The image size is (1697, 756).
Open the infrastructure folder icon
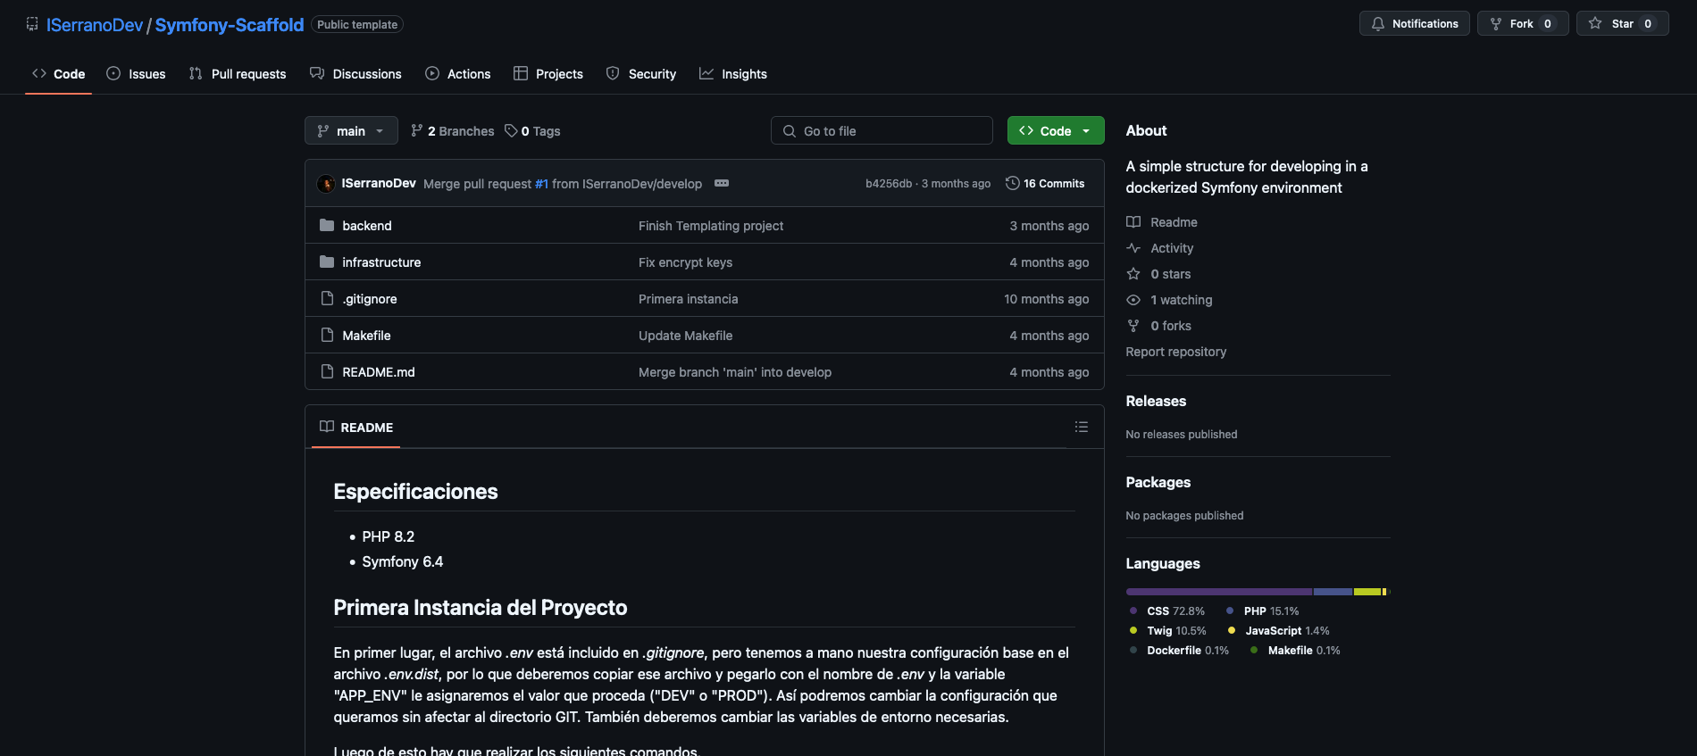click(327, 262)
